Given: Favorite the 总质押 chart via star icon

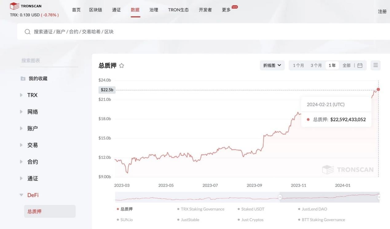Looking at the screenshot, I should (x=121, y=65).
